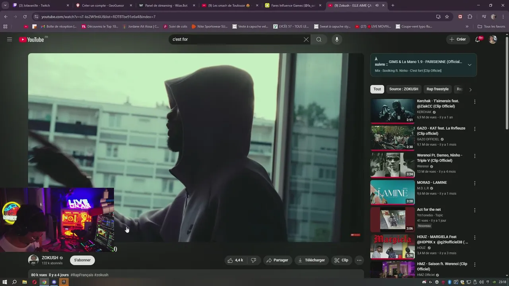
Task: Open the notifications bell
Action: 478,39
